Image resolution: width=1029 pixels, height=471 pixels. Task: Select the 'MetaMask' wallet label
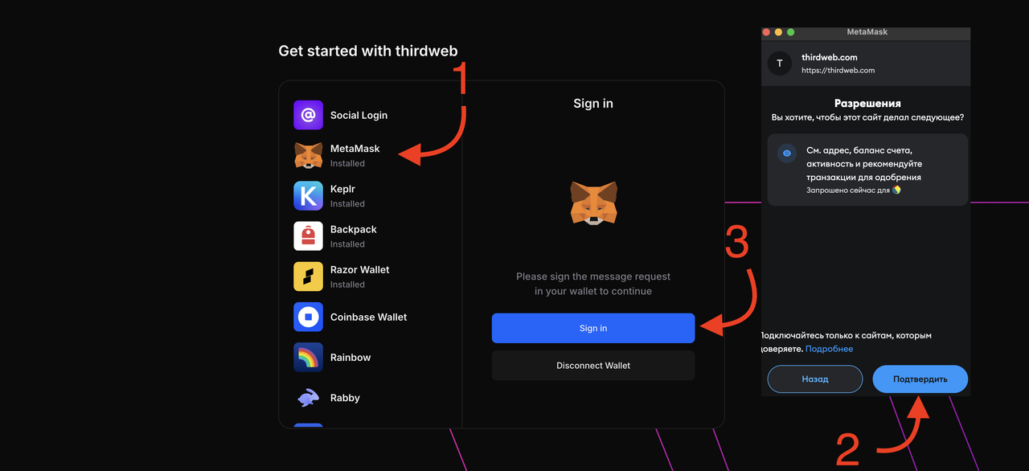pos(355,149)
